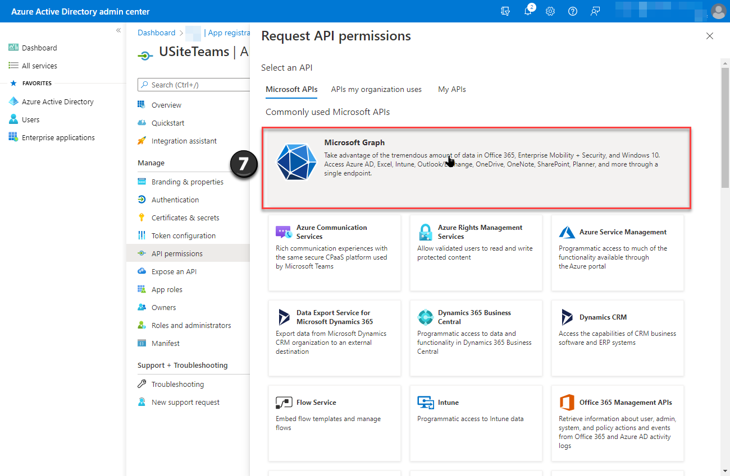Choose the Azure Service Management card
Viewport: 730px width, 476px height.
(618, 253)
